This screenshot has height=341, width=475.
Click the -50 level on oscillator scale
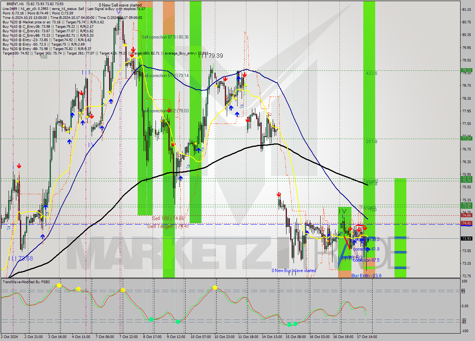pyautogui.click(x=464, y=320)
